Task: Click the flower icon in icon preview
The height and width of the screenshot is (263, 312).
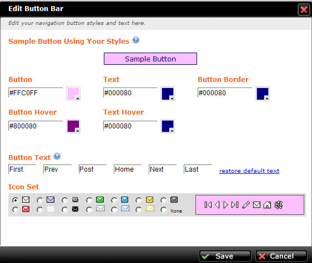Action: tap(278, 205)
